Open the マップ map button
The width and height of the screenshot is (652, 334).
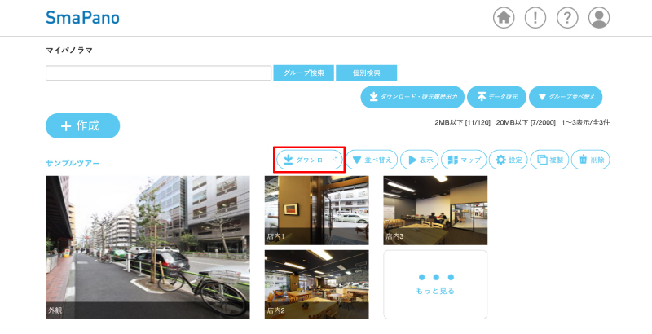[464, 160]
